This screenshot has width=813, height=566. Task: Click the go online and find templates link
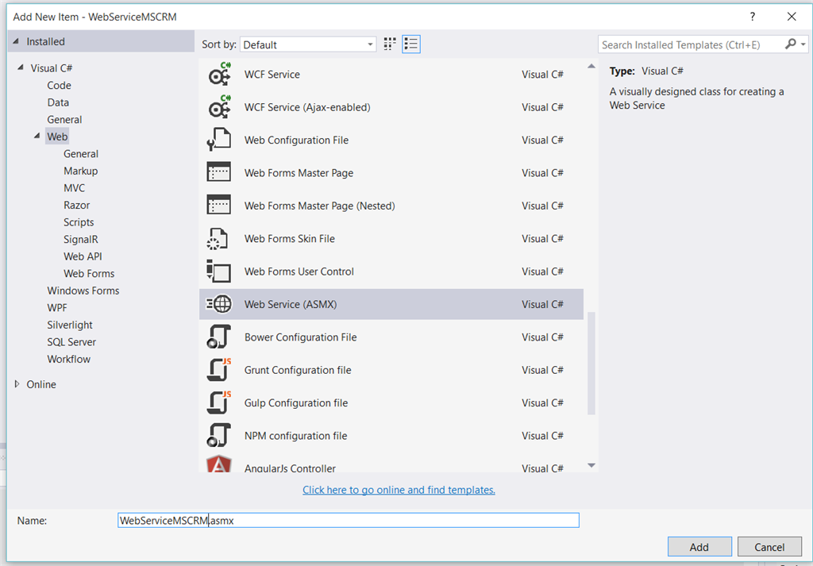pyautogui.click(x=399, y=490)
